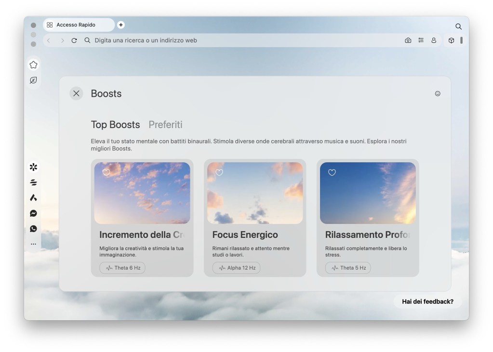Image resolution: width=493 pixels, height=352 pixels.
Task: Favorite the Incremento della Creatività boost
Action: coord(107,172)
